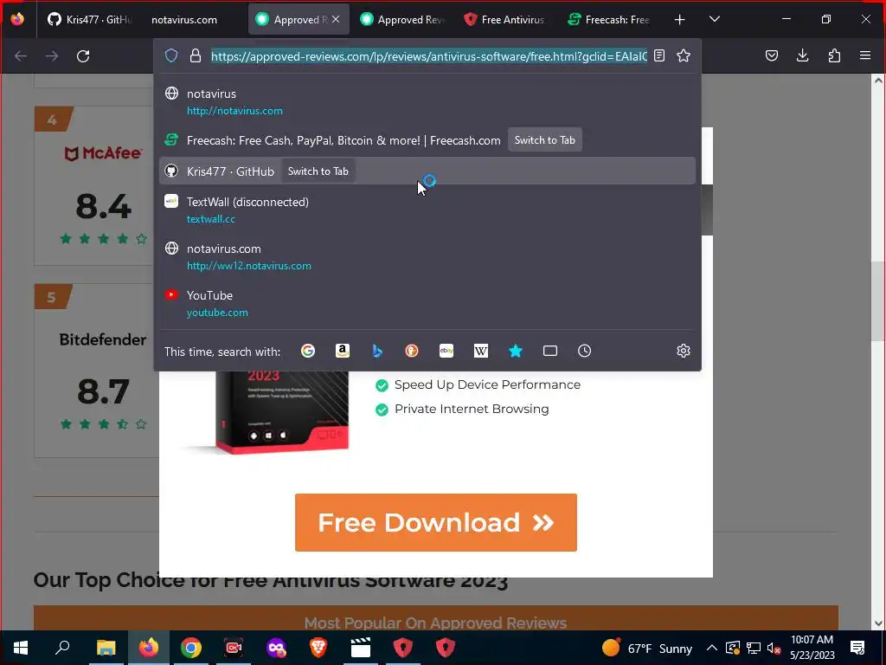Click Switch to Tab for Freecash
This screenshot has width=886, height=665.
[x=545, y=140]
